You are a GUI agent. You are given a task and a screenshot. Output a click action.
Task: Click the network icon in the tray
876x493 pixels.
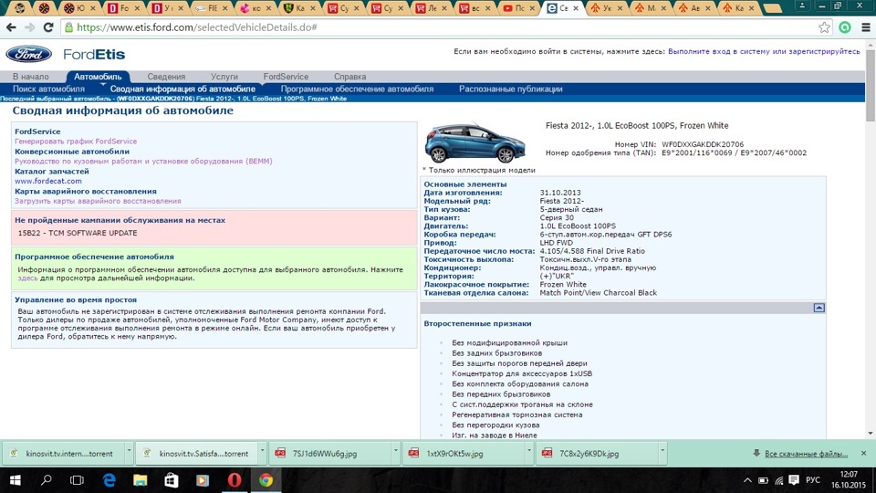coord(778,480)
